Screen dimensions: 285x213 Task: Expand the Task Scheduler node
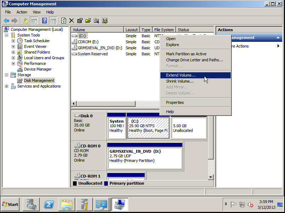[x=13, y=41]
